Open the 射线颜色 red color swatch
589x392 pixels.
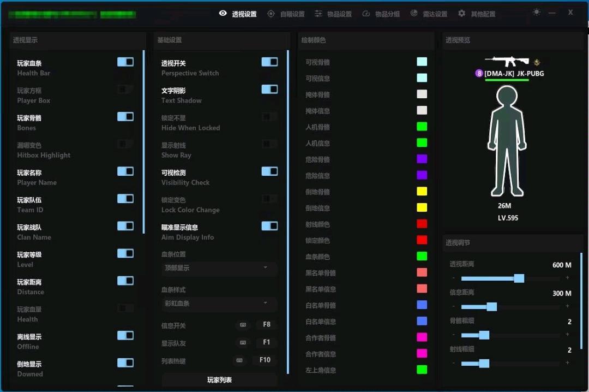pos(422,224)
